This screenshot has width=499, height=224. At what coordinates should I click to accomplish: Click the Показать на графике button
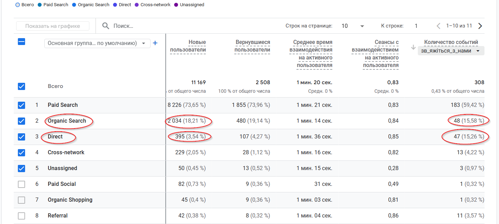click(53, 26)
